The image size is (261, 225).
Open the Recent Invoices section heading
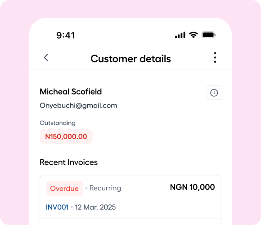68,162
